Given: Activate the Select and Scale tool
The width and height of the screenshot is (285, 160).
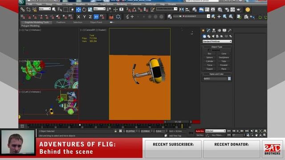Looking at the screenshot, I should (90, 9).
